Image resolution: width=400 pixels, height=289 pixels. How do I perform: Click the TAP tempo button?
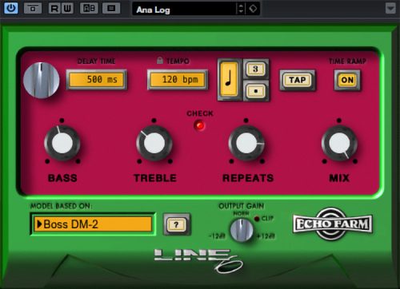pos(298,80)
